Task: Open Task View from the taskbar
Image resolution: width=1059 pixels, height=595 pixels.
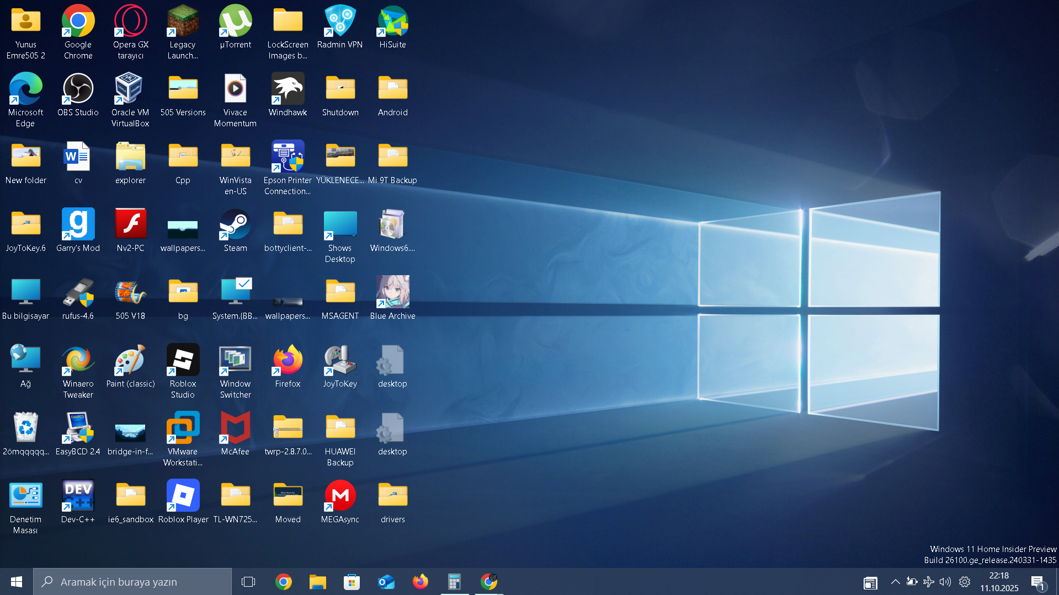Action: tap(248, 582)
